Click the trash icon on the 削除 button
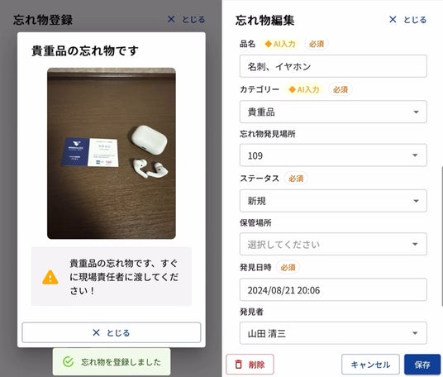The height and width of the screenshot is (377, 443). click(x=239, y=365)
